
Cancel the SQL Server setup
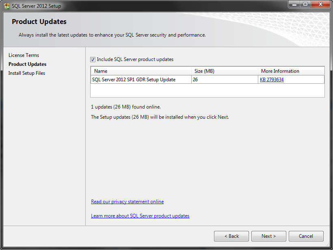click(306, 236)
